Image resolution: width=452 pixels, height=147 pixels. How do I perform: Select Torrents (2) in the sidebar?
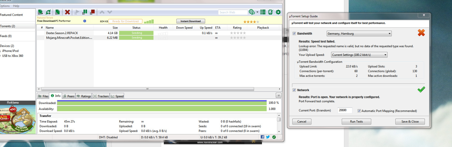pyautogui.click(x=8, y=26)
